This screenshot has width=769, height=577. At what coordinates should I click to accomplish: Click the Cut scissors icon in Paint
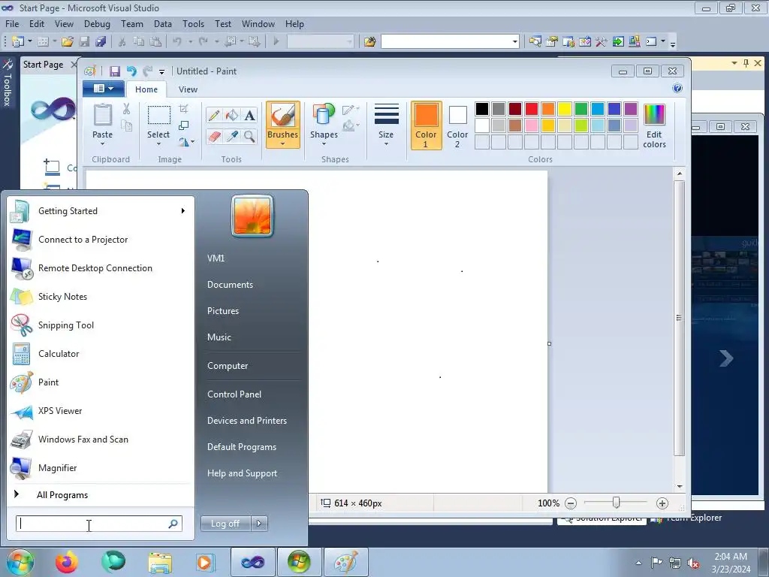click(126, 108)
